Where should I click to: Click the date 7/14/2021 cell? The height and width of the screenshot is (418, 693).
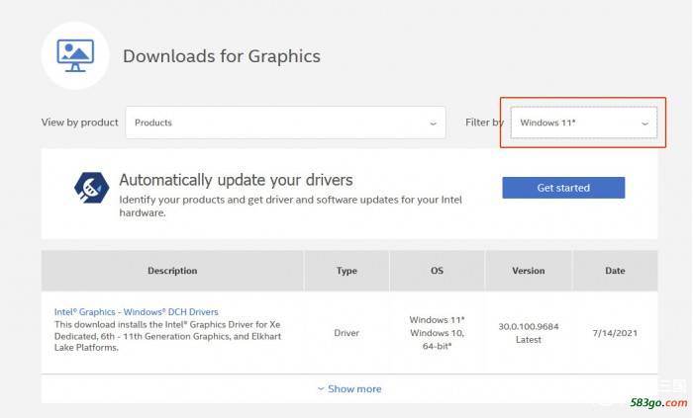click(615, 333)
